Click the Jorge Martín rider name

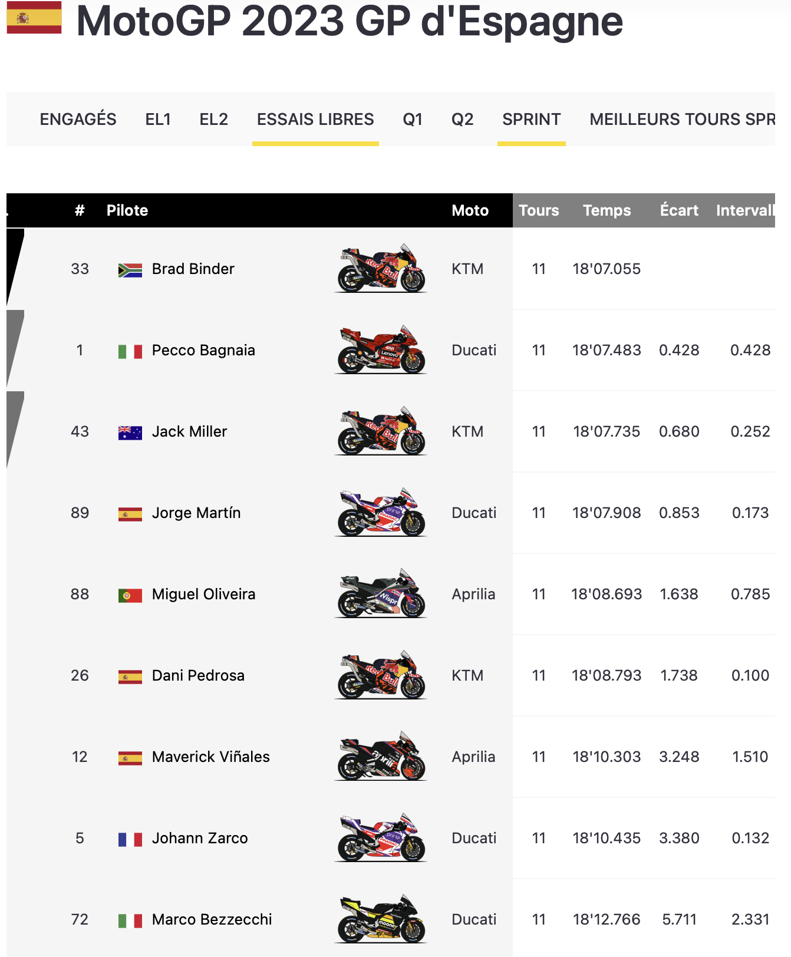[x=196, y=513]
